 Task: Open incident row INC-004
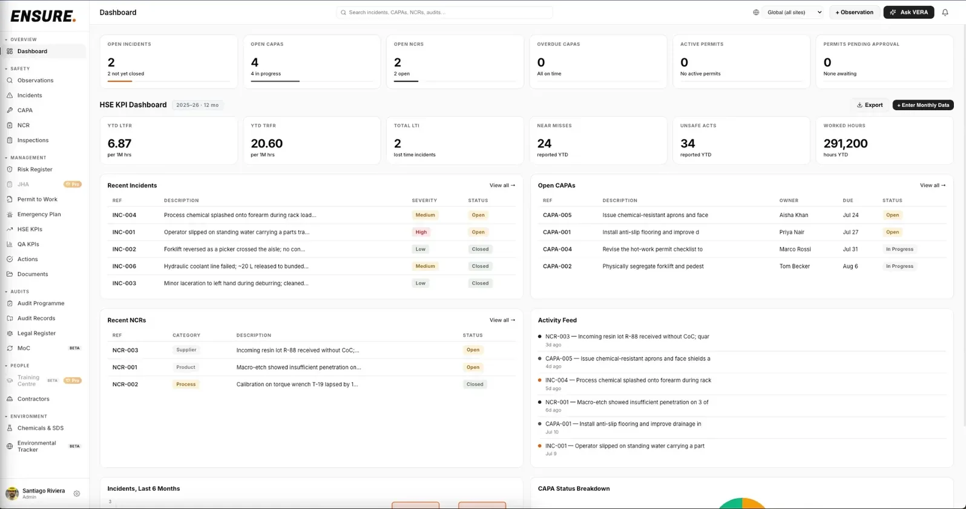click(x=312, y=215)
